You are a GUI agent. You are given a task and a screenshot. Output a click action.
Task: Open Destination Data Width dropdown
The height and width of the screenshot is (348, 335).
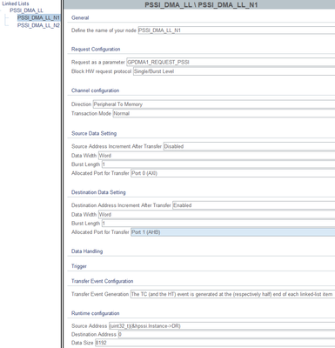tap(217, 214)
